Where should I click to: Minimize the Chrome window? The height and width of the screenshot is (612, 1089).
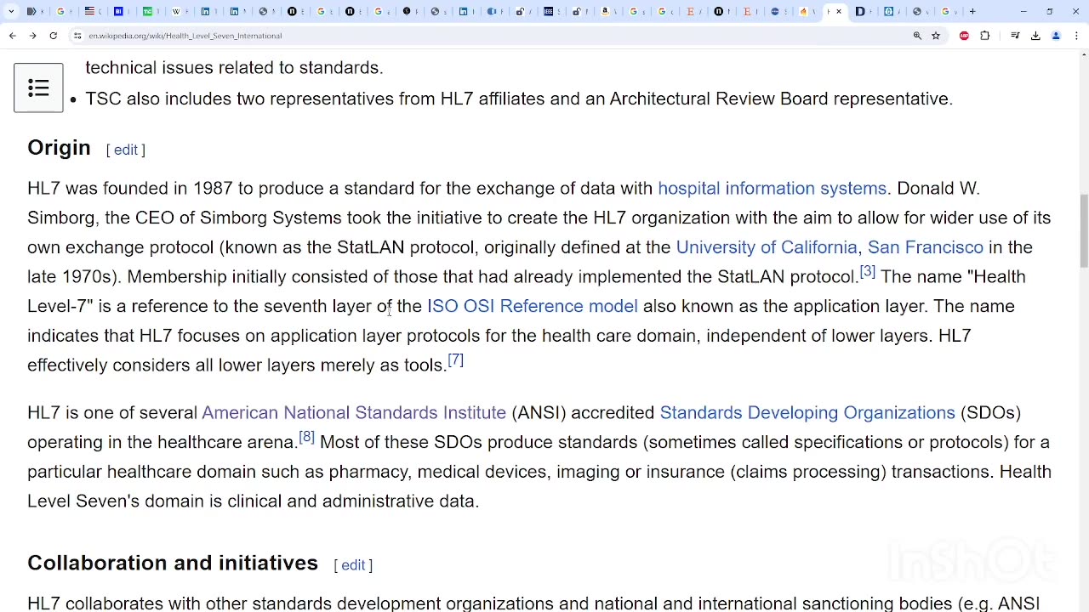point(1023,11)
